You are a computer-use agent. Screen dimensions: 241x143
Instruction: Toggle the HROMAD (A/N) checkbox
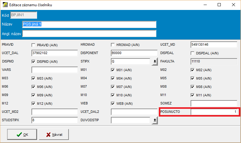113,45
